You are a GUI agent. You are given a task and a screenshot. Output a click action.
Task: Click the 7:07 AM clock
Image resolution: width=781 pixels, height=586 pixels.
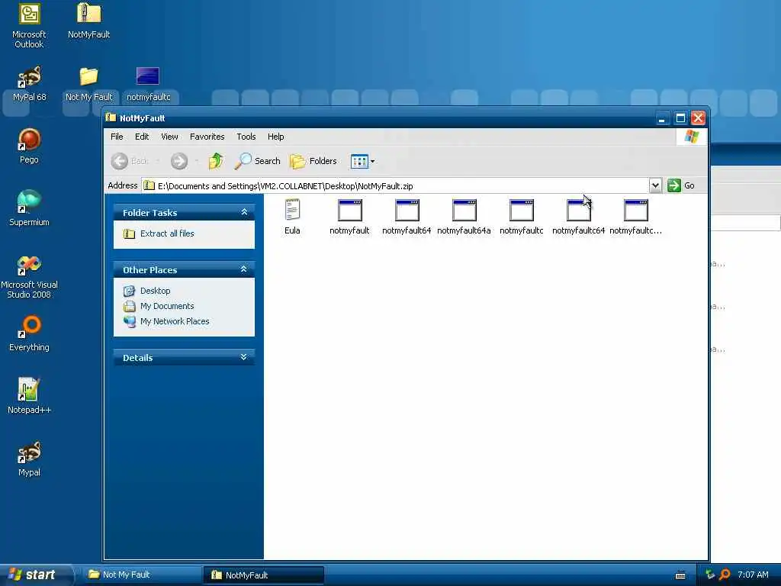point(753,575)
